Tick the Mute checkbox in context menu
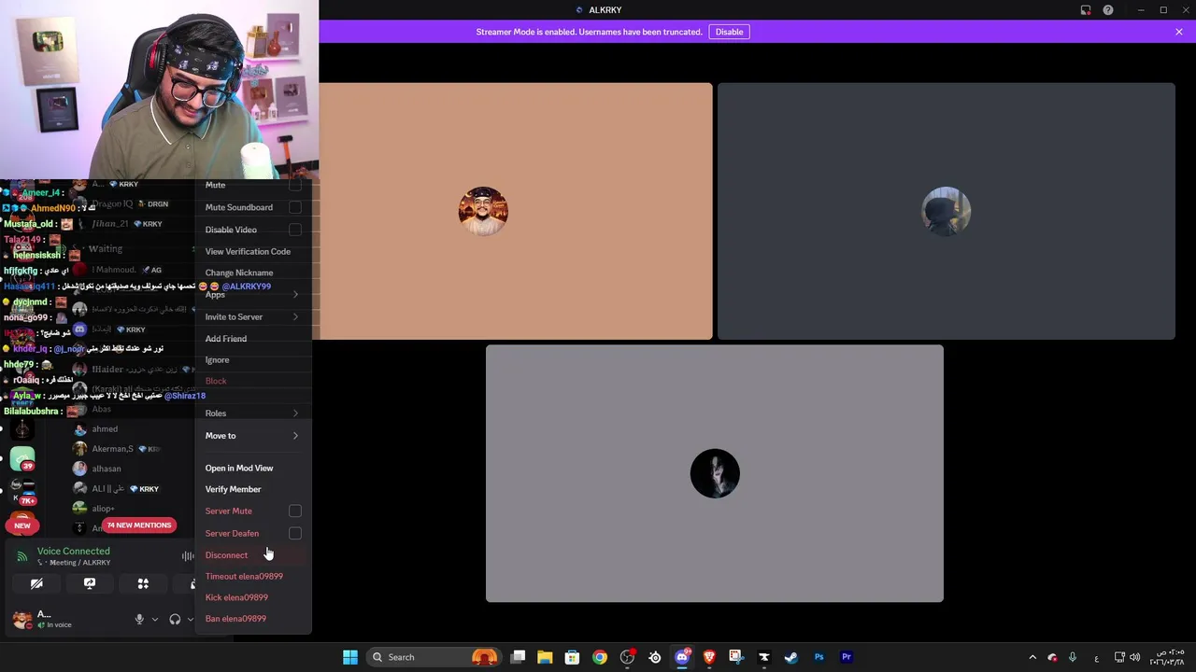 point(295,185)
